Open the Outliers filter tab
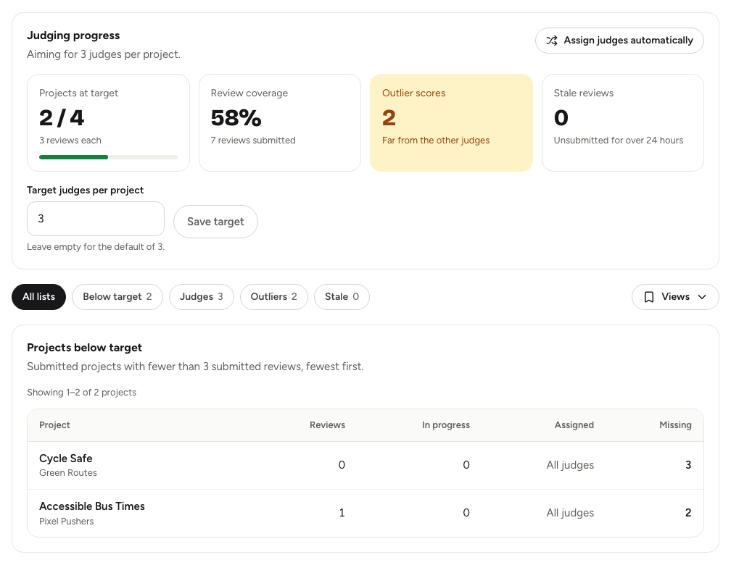731x565 pixels. tap(273, 297)
